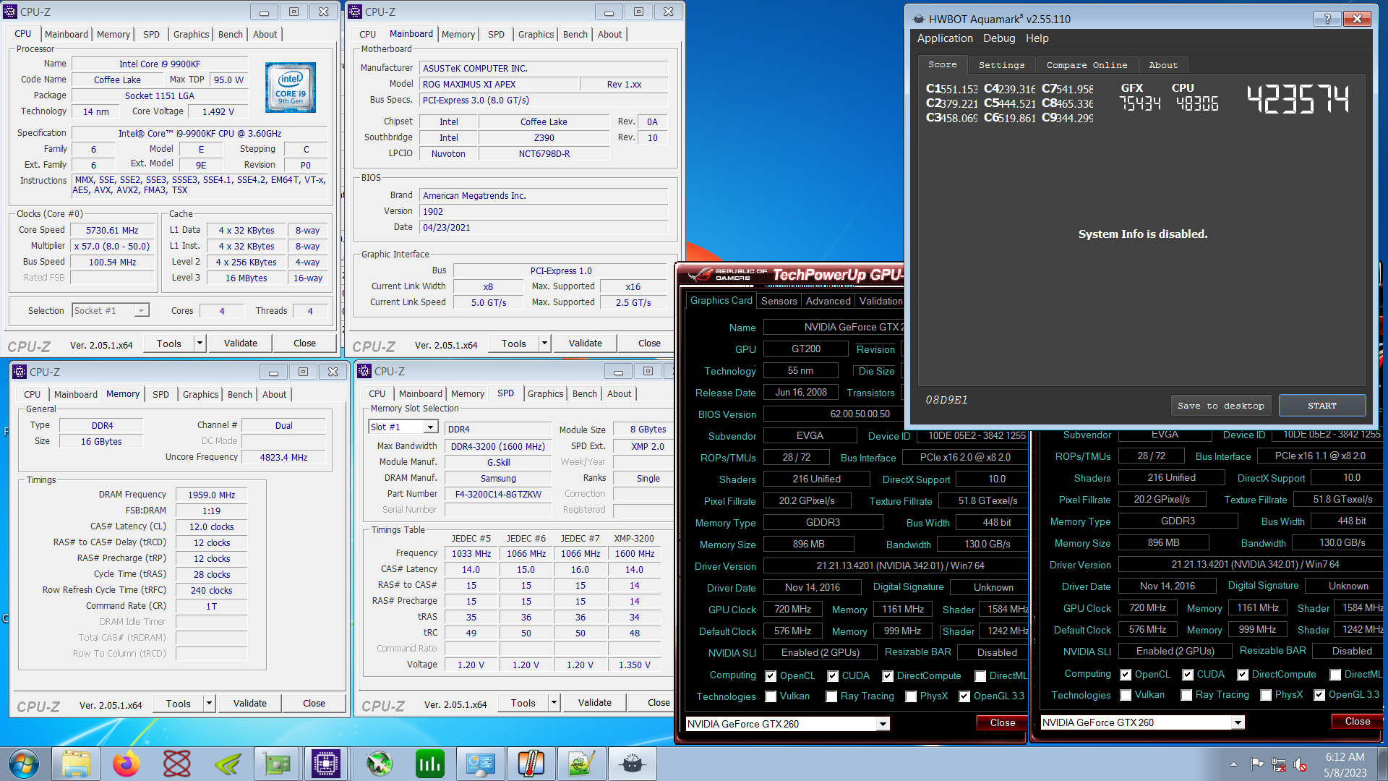
Task: Toggle CUDA checkbox in left GPU-Z window
Action: click(833, 676)
